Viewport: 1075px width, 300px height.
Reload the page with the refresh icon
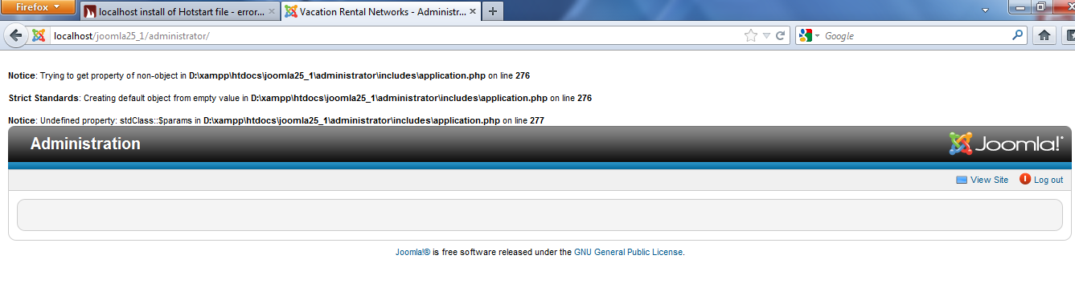coord(780,35)
